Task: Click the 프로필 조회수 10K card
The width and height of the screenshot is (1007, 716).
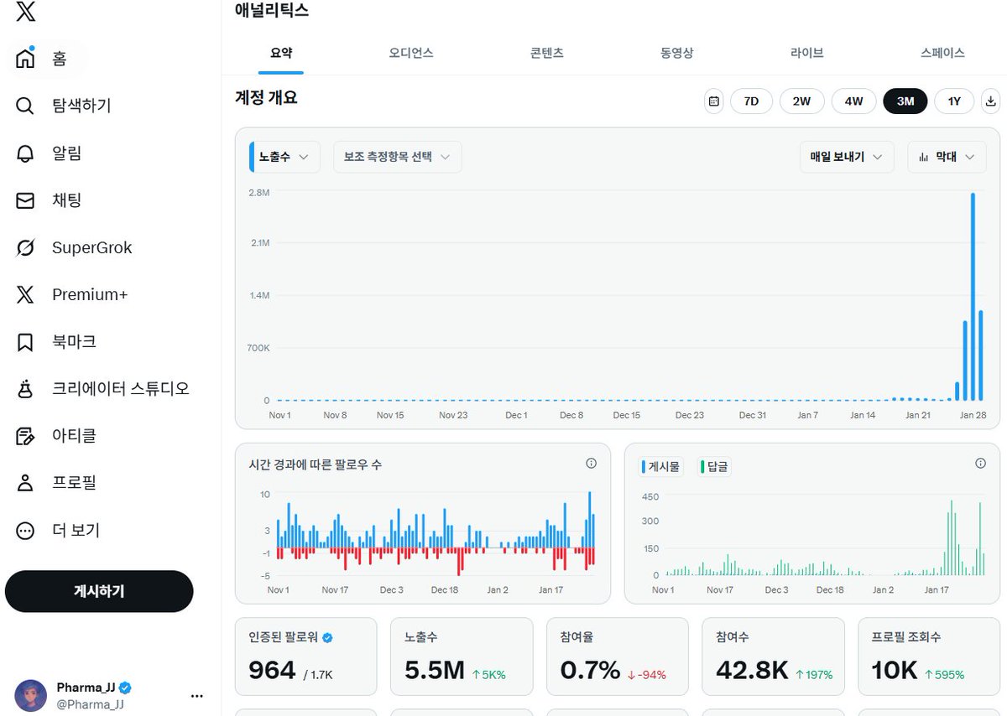Action: [x=928, y=656]
